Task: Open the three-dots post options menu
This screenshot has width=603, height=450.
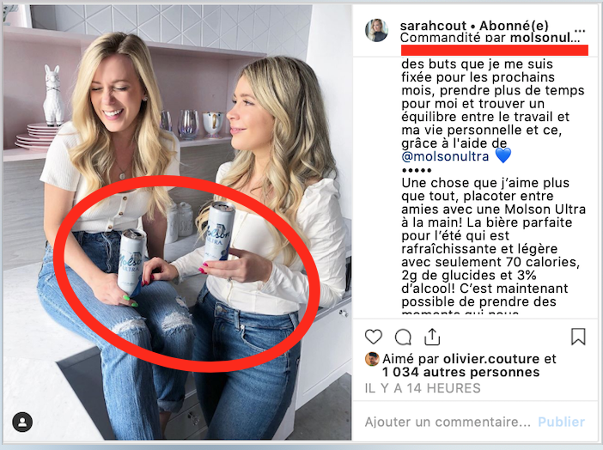Action: coord(580,30)
